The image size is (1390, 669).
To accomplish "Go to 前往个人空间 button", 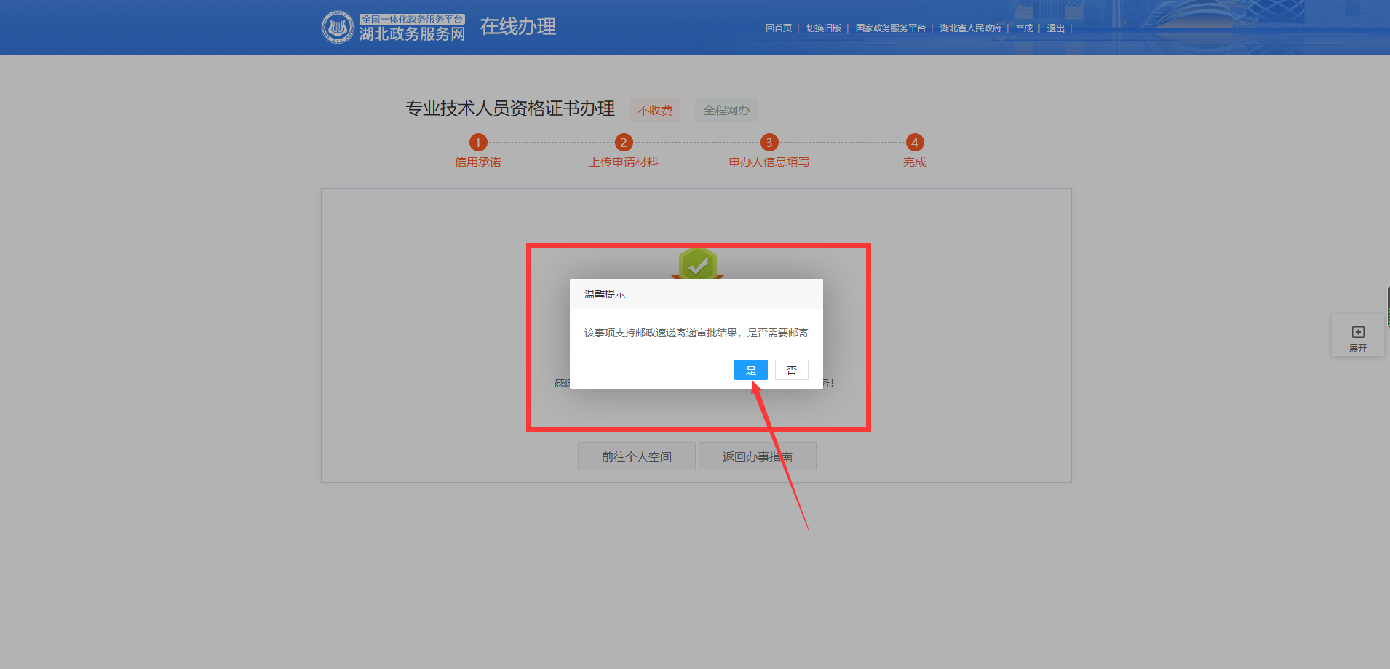I will pyautogui.click(x=637, y=456).
